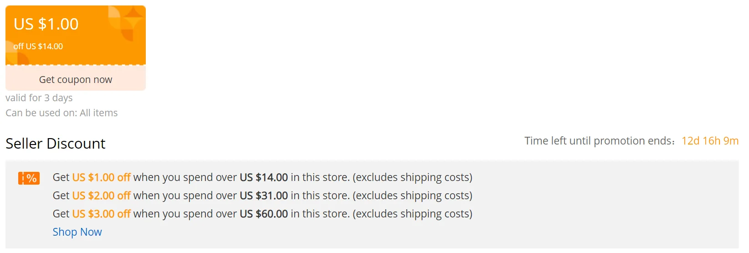Click the "valid for 3 days" note
Screen dimensions: 749x253
[39, 98]
